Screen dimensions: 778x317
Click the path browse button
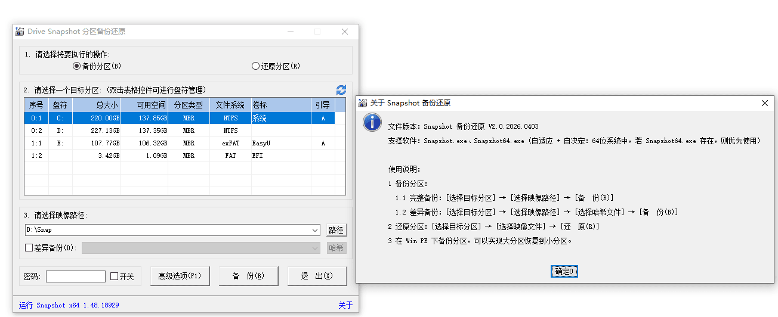pos(336,230)
